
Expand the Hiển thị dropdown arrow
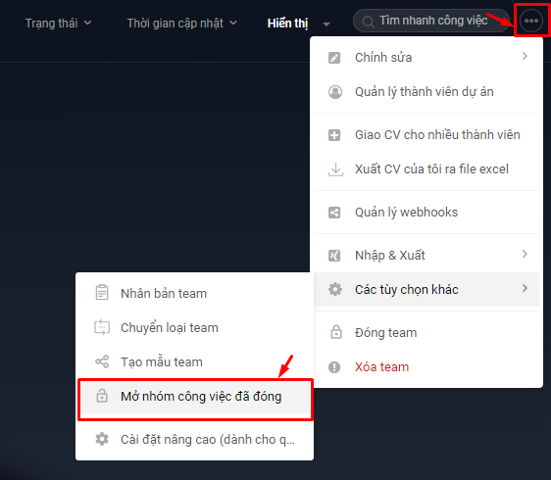326,24
